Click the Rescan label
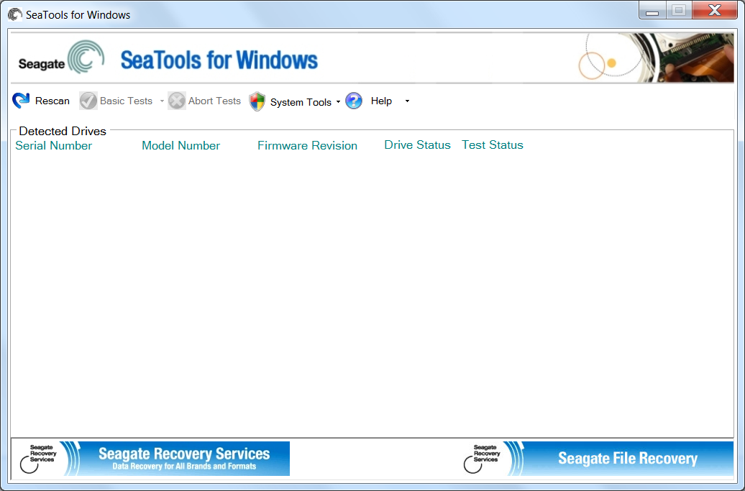The image size is (745, 491). 52,101
